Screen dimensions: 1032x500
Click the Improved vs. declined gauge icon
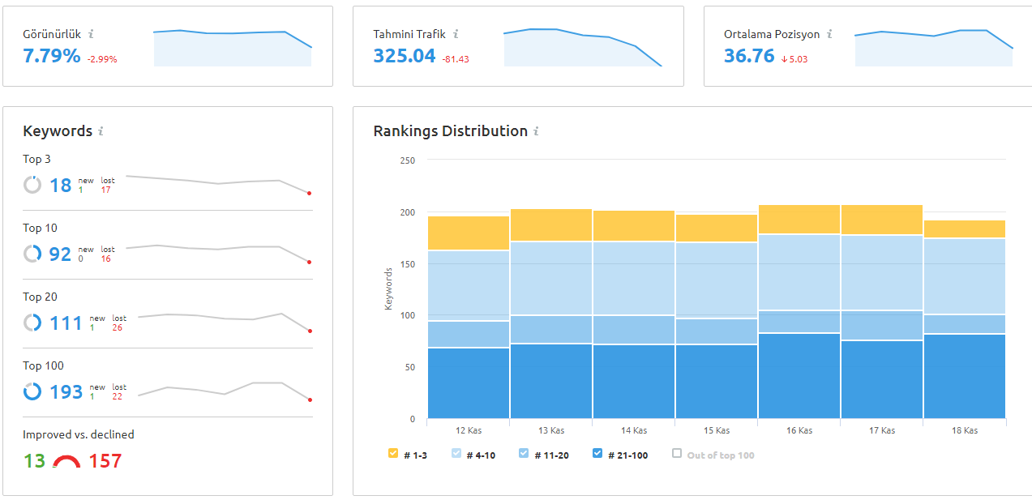[66, 462]
